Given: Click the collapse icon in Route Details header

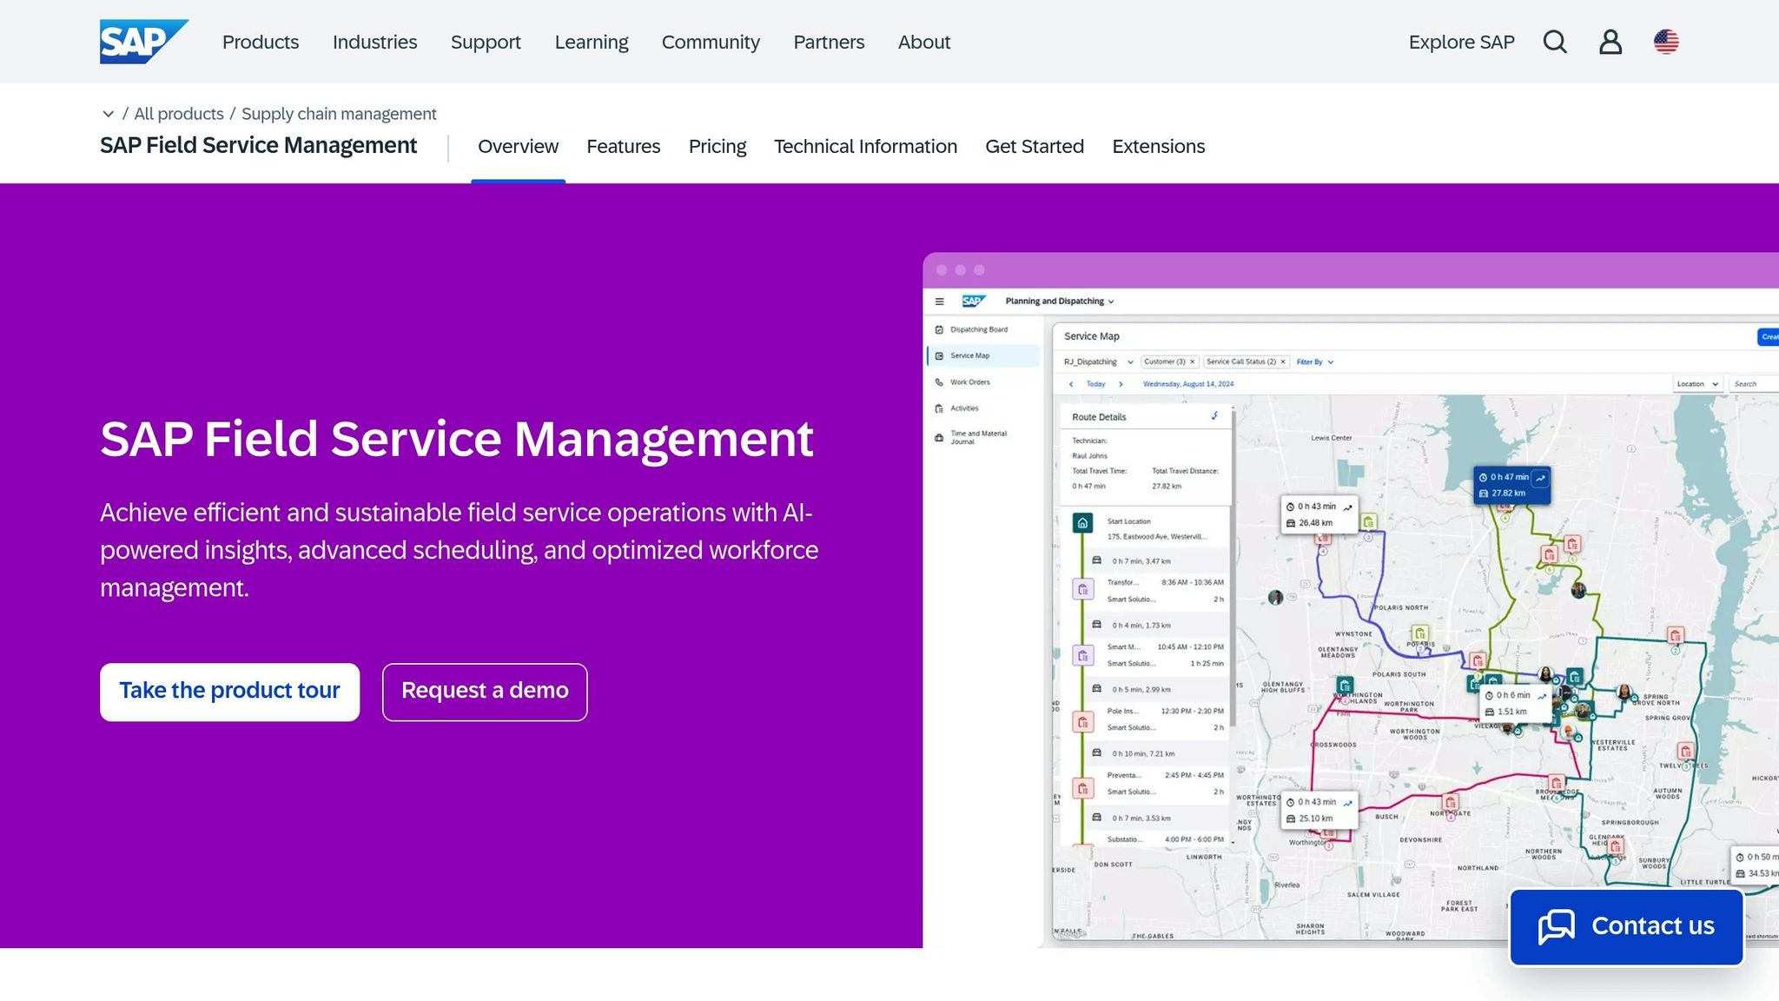Looking at the screenshot, I should (1214, 416).
